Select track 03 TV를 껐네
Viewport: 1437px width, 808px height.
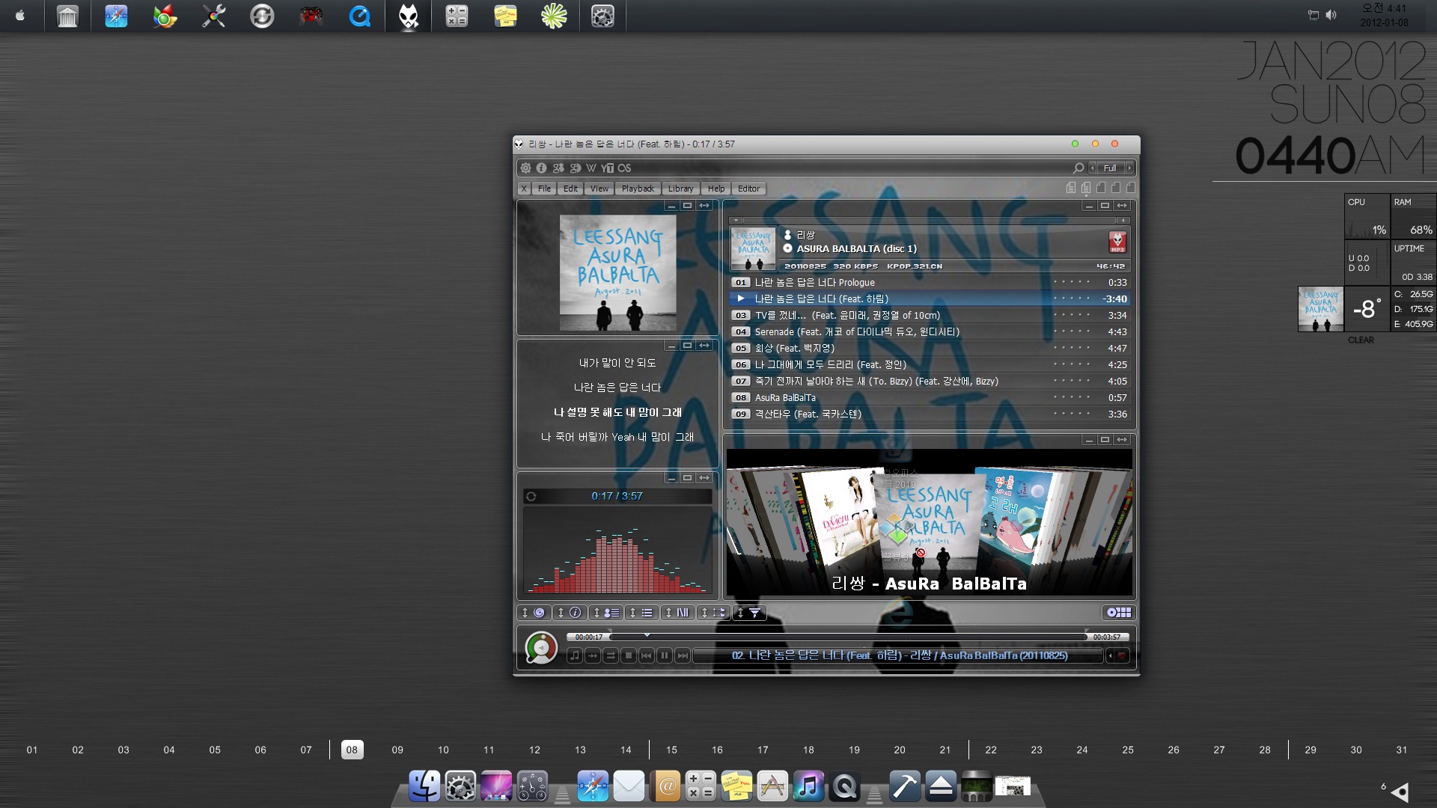point(930,315)
